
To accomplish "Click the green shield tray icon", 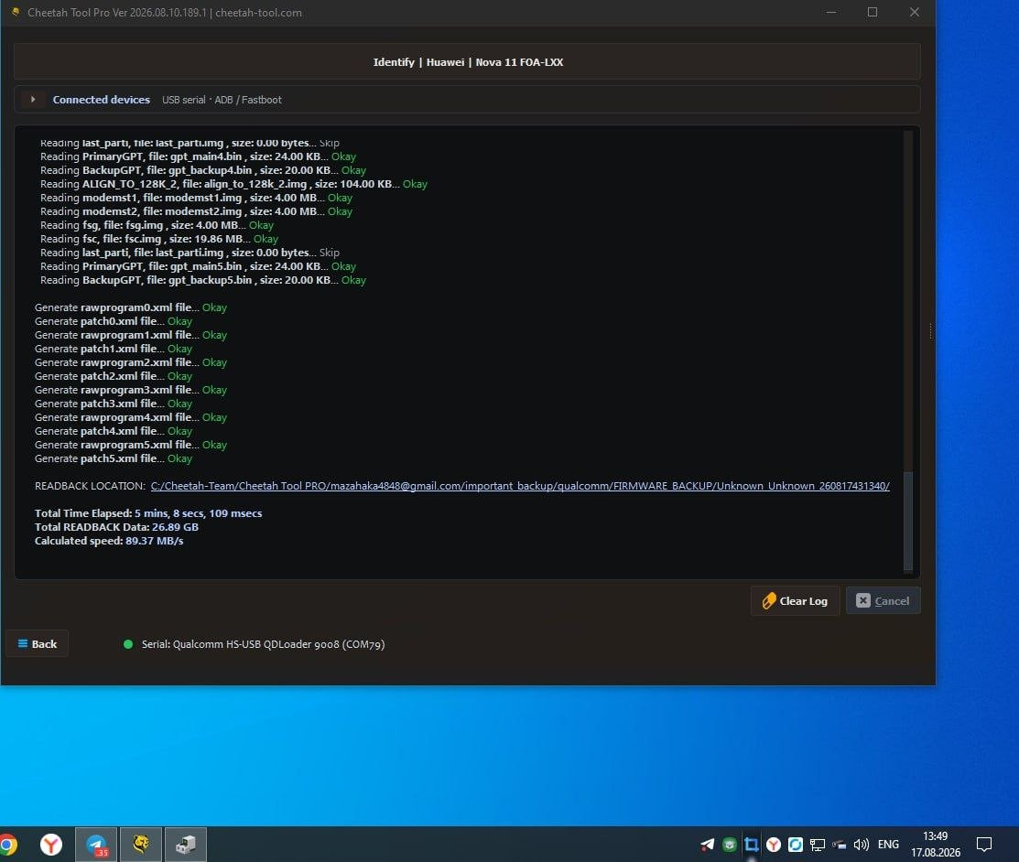I will pos(729,845).
